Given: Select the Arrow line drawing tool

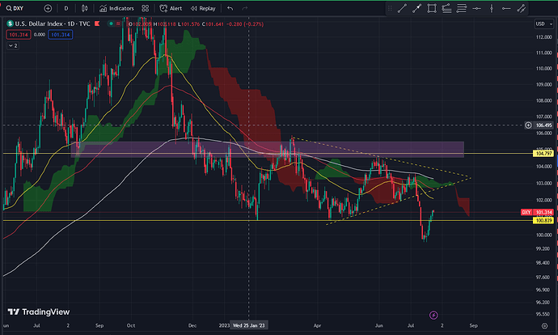Looking at the screenshot, I should [x=416, y=8].
